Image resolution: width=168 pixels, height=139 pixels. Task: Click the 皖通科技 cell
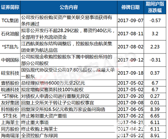[10, 89]
